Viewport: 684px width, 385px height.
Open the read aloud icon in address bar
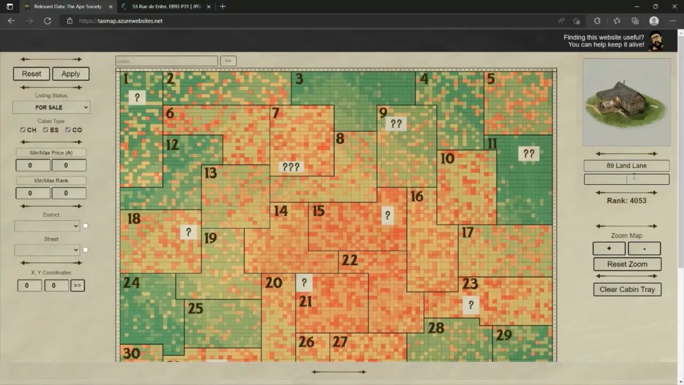click(562, 21)
